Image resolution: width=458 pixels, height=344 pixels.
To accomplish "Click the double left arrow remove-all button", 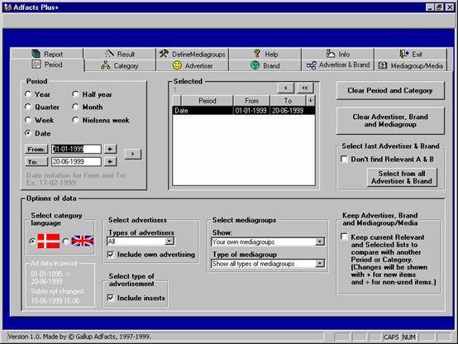I will 305,88.
